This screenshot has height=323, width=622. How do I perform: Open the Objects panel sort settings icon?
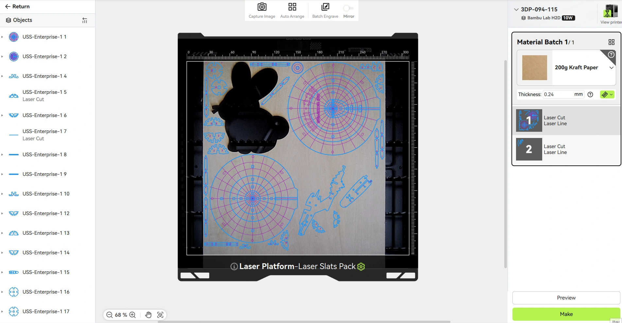(x=85, y=20)
